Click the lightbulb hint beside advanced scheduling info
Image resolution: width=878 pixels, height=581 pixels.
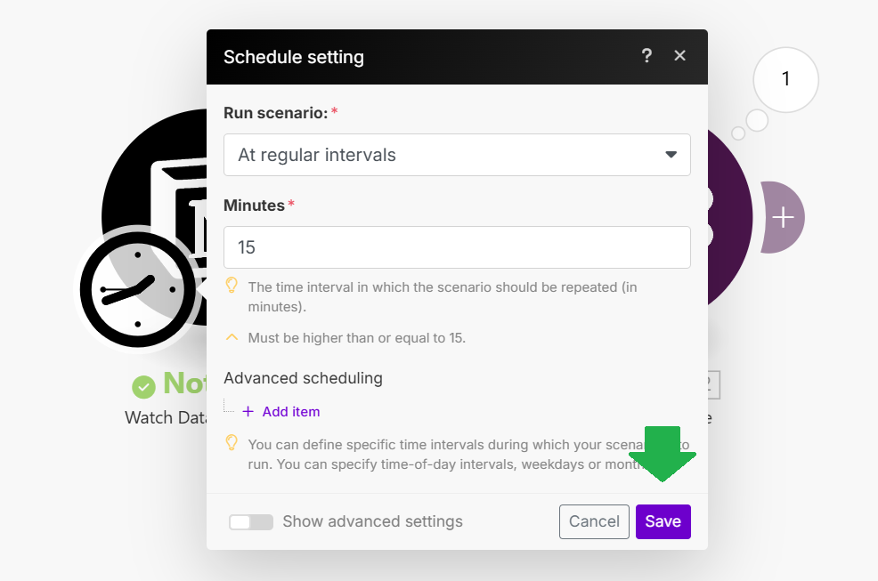232,443
